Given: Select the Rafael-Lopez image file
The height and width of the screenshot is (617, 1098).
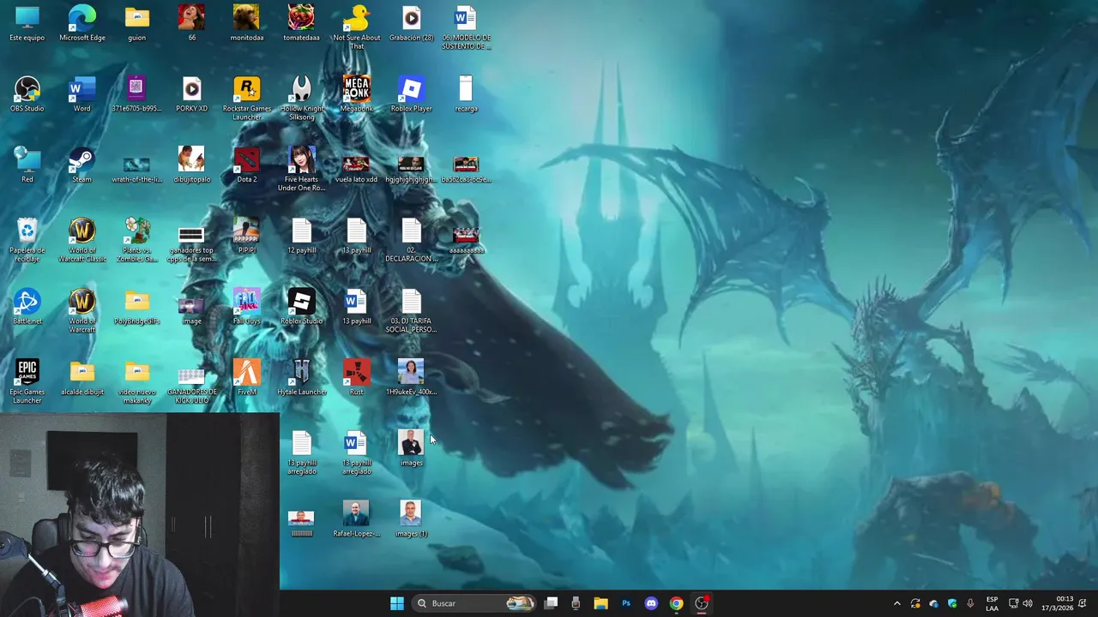Looking at the screenshot, I should [356, 519].
